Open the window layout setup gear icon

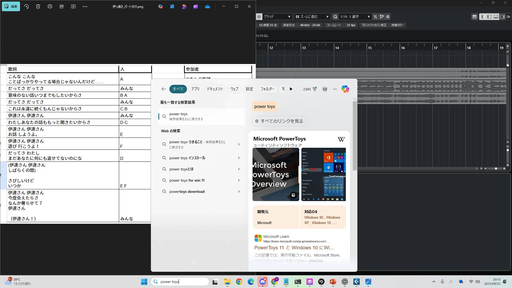pos(508,17)
